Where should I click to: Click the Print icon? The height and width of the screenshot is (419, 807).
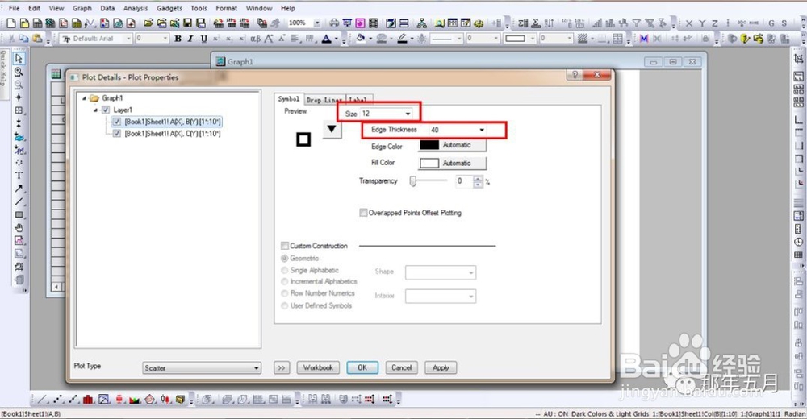click(x=334, y=23)
